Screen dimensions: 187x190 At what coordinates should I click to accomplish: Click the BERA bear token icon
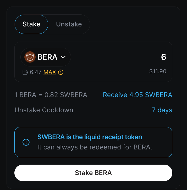tap(30, 57)
